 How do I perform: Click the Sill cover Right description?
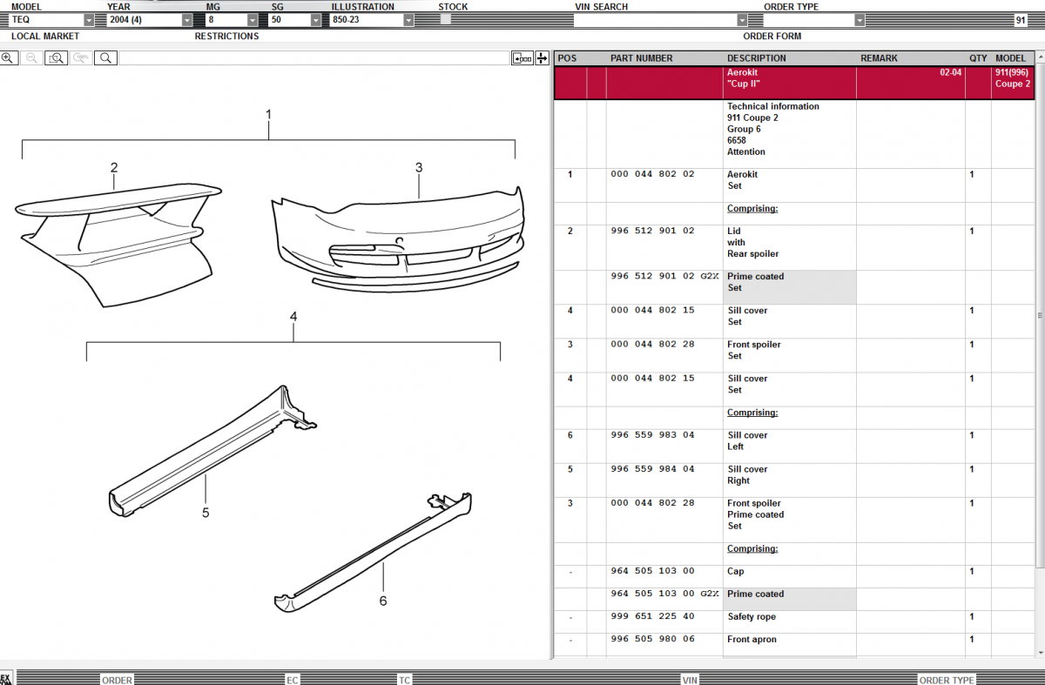pyautogui.click(x=747, y=474)
